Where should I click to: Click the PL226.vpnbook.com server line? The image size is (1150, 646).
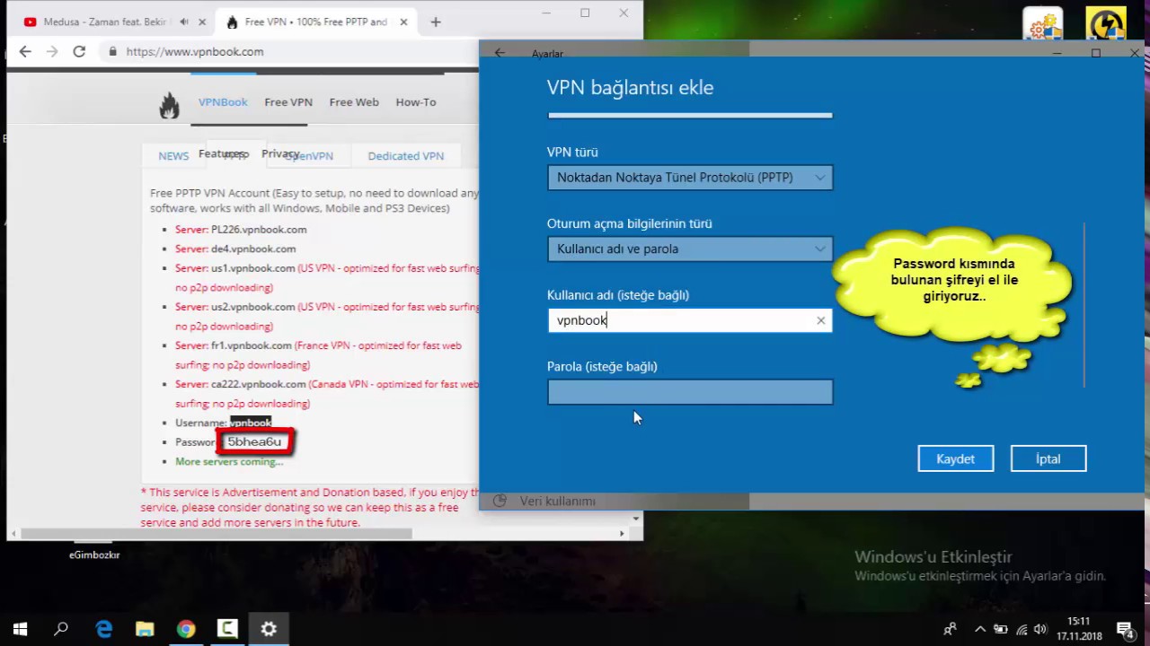click(x=241, y=230)
